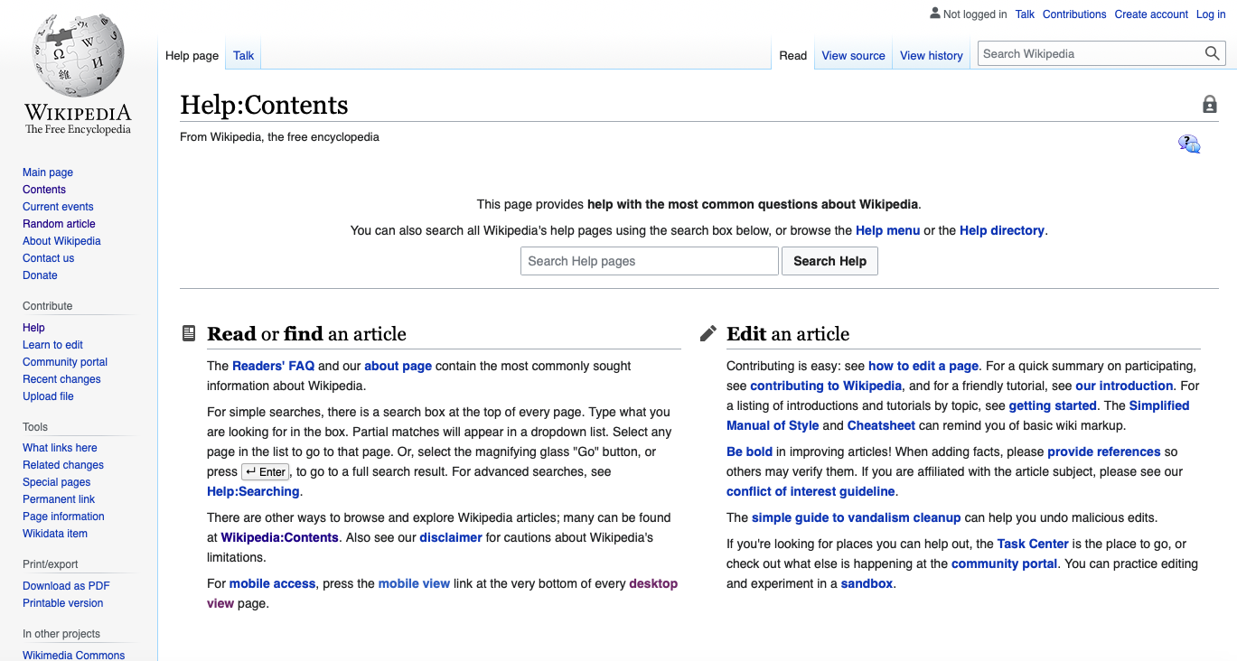Open What links here tool
The width and height of the screenshot is (1237, 661).
tap(60, 448)
